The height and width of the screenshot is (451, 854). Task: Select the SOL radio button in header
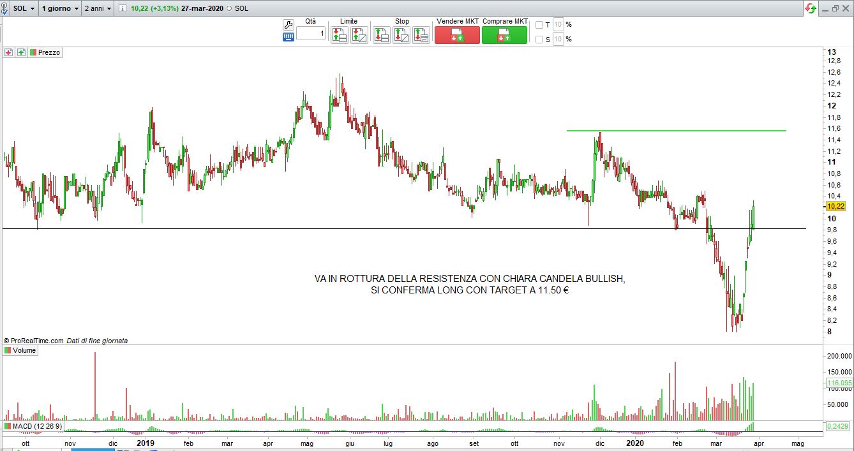click(229, 9)
